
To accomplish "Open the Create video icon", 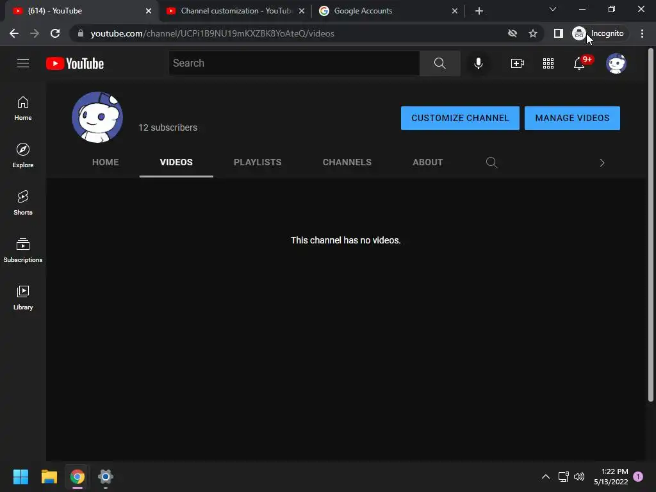I will coord(518,63).
